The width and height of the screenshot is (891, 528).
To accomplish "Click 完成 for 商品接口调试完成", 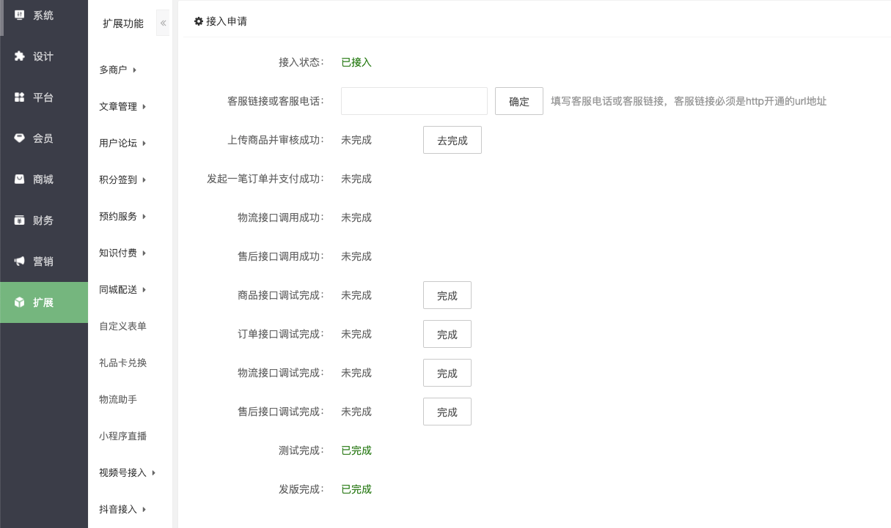I will pos(447,295).
